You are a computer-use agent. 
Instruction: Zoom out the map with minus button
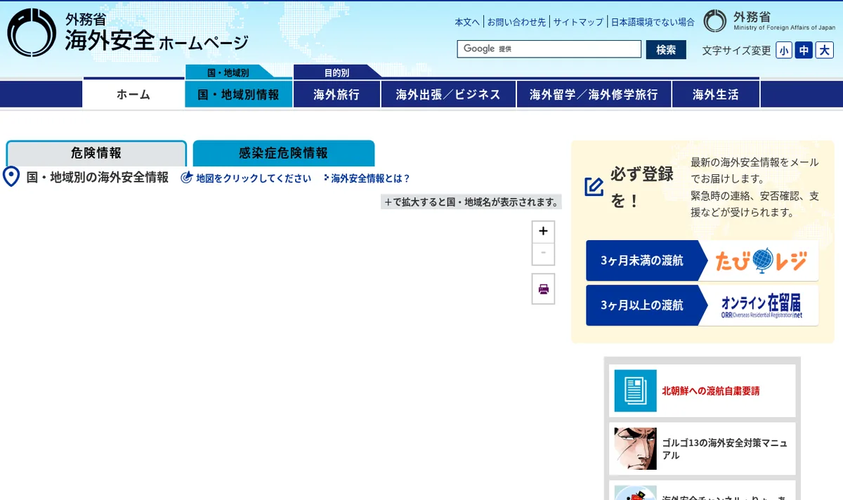(543, 254)
